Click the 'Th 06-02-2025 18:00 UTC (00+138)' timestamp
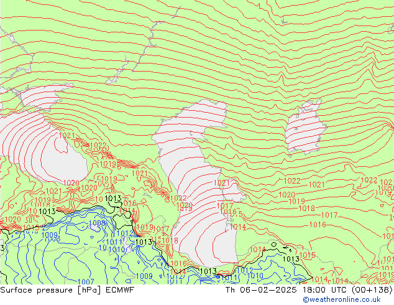The height and width of the screenshot is (305, 394). [x=309, y=290]
